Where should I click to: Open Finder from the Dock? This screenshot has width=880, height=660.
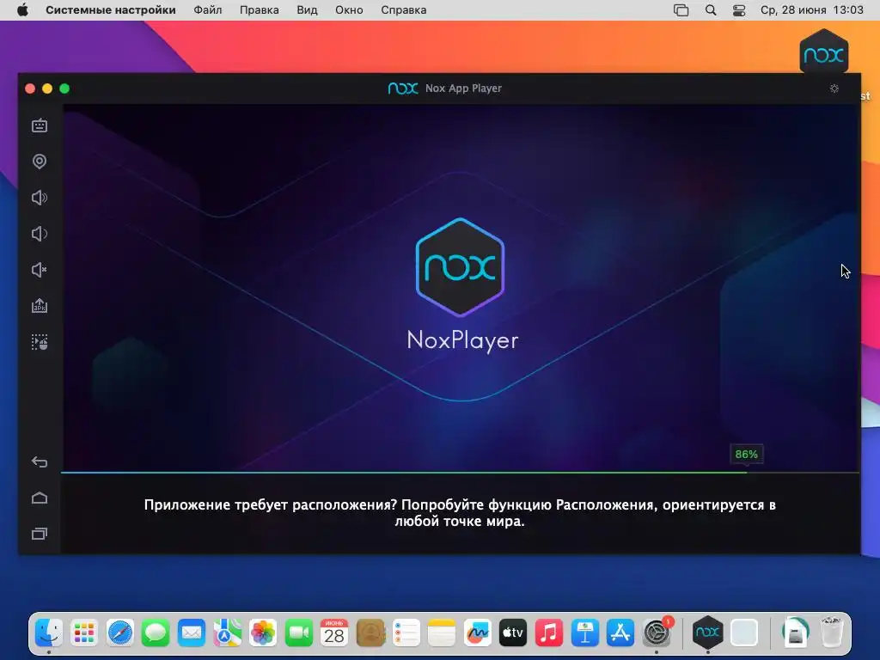coord(49,633)
